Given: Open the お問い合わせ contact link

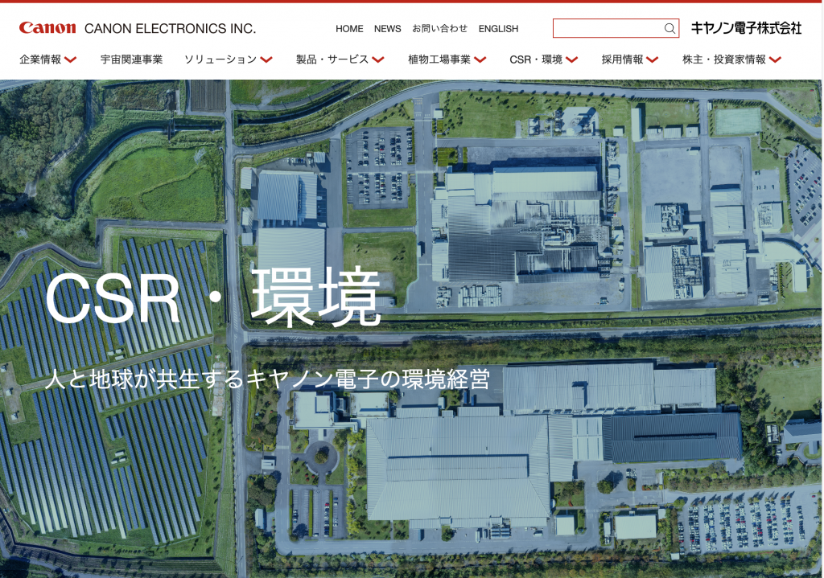Looking at the screenshot, I should (440, 29).
